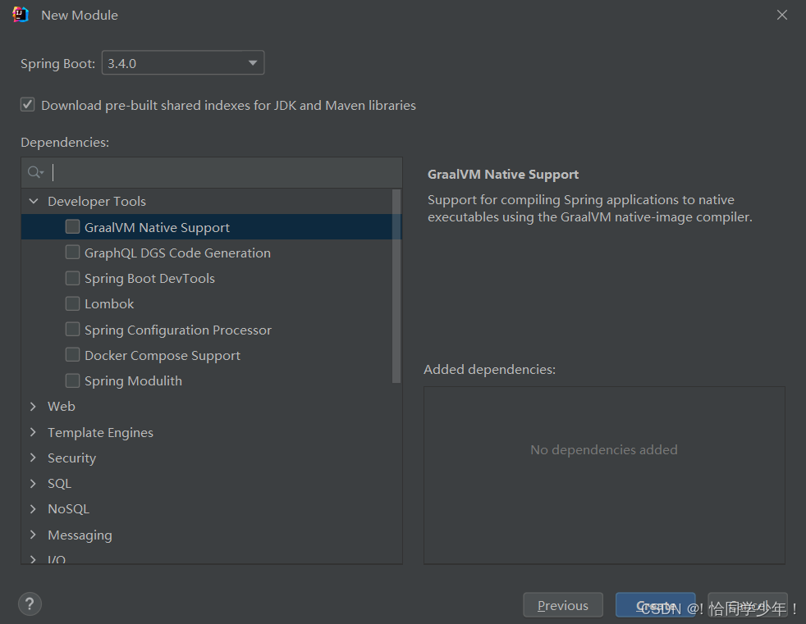Expand the NoSQL category
Image resolution: width=806 pixels, height=624 pixels.
coord(34,509)
